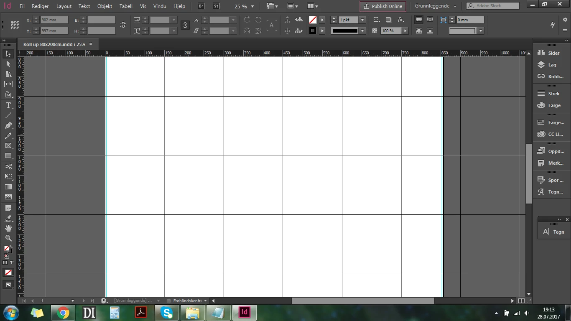The height and width of the screenshot is (321, 571).
Task: Select the Hand tool
Action: point(8,228)
